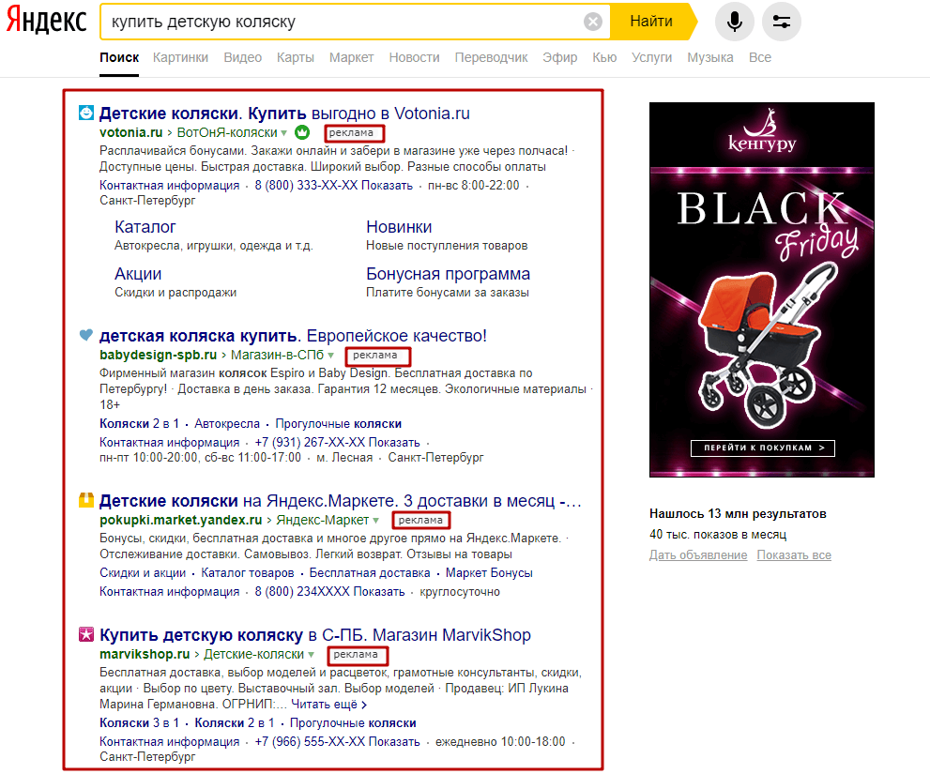Open the Эфир tab
This screenshot has width=930, height=774.
(x=560, y=57)
